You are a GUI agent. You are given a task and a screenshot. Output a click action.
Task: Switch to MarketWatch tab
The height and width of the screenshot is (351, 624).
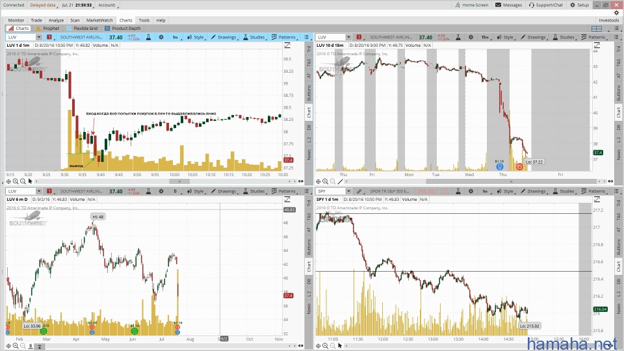pyautogui.click(x=99, y=20)
